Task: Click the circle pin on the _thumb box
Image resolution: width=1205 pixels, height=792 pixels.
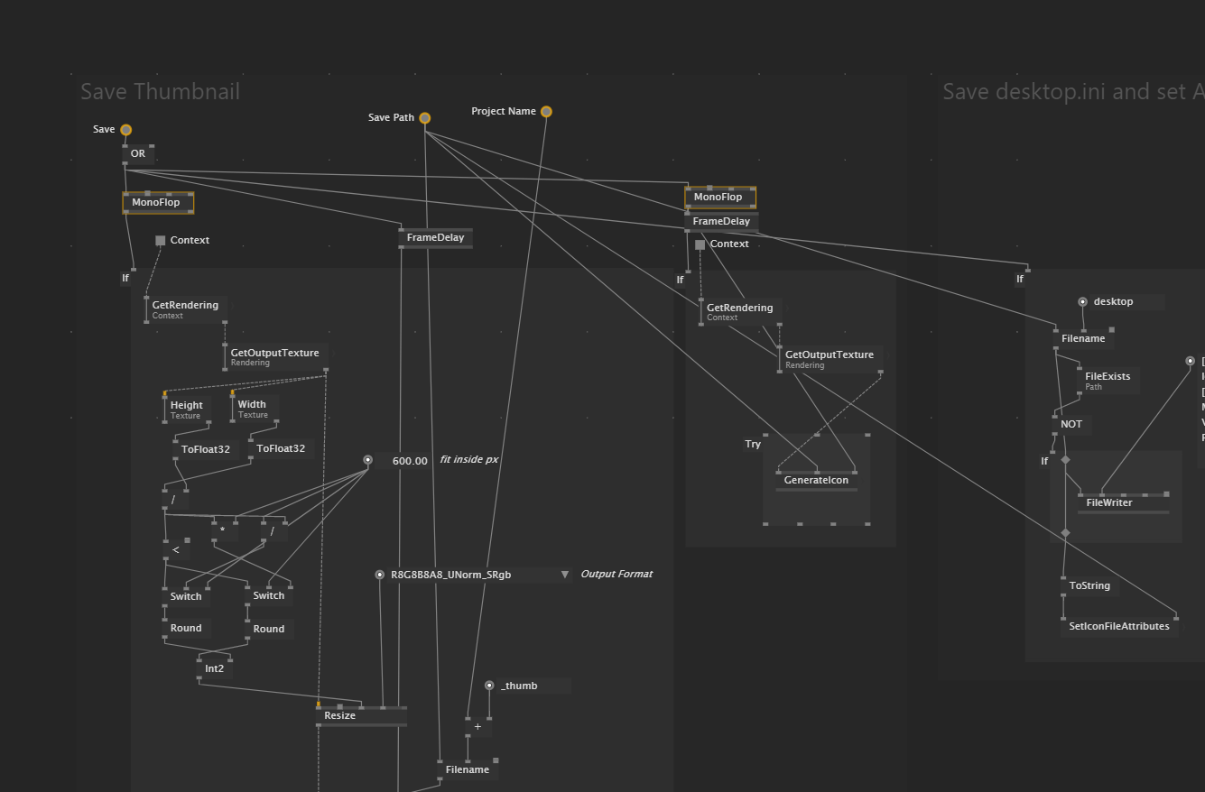Action: point(489,686)
